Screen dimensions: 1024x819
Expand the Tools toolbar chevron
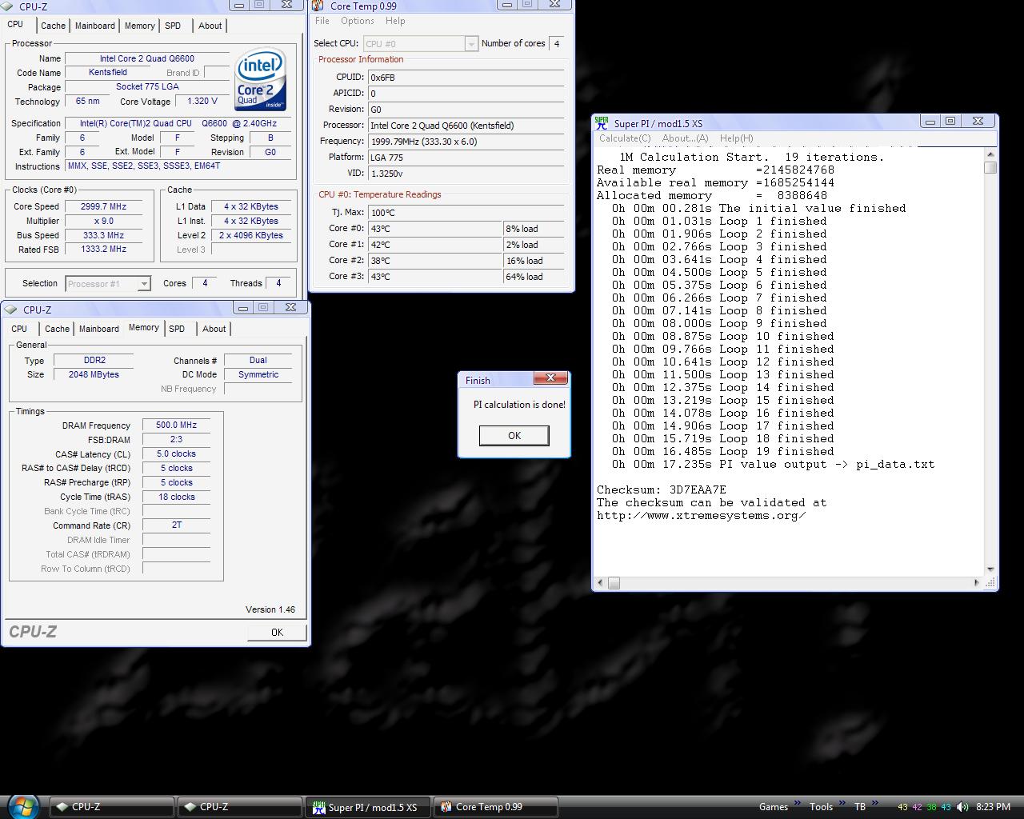click(842, 805)
